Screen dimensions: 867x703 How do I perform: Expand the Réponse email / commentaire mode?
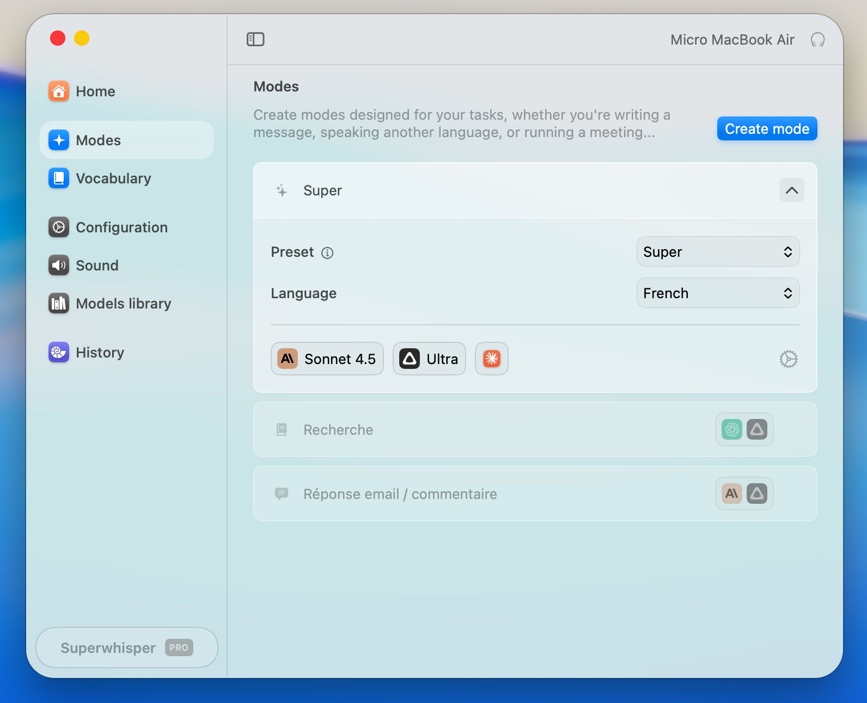coord(400,494)
